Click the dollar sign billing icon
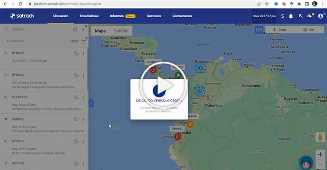Screen dimensions: 327x170 point(282,16)
